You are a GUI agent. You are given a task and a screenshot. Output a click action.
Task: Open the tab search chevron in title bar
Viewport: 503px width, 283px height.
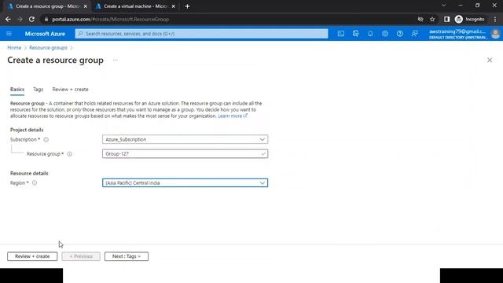point(443,6)
